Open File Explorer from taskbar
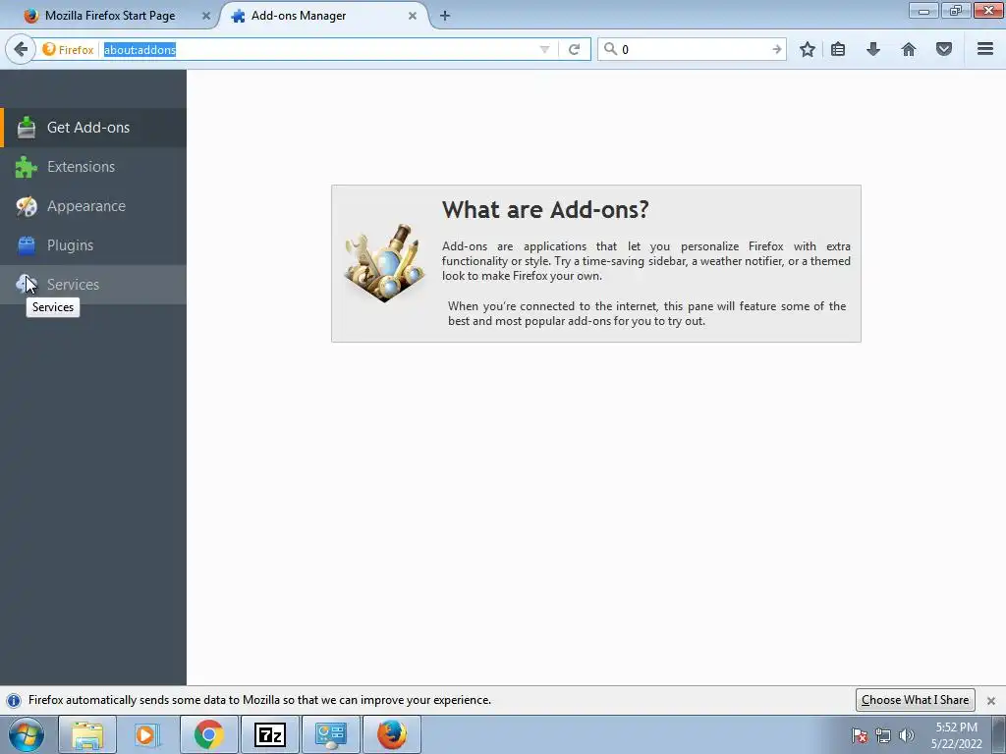Image resolution: width=1006 pixels, height=754 pixels. (x=87, y=734)
